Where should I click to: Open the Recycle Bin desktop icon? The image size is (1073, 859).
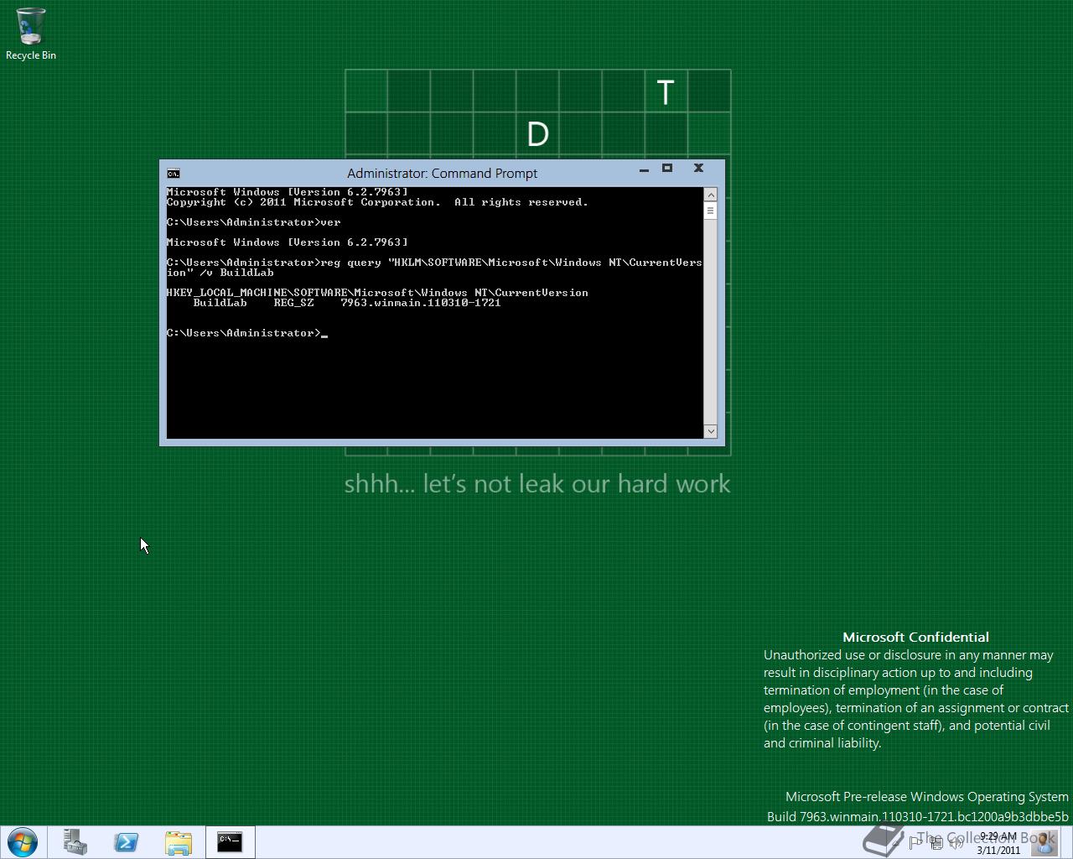[31, 35]
